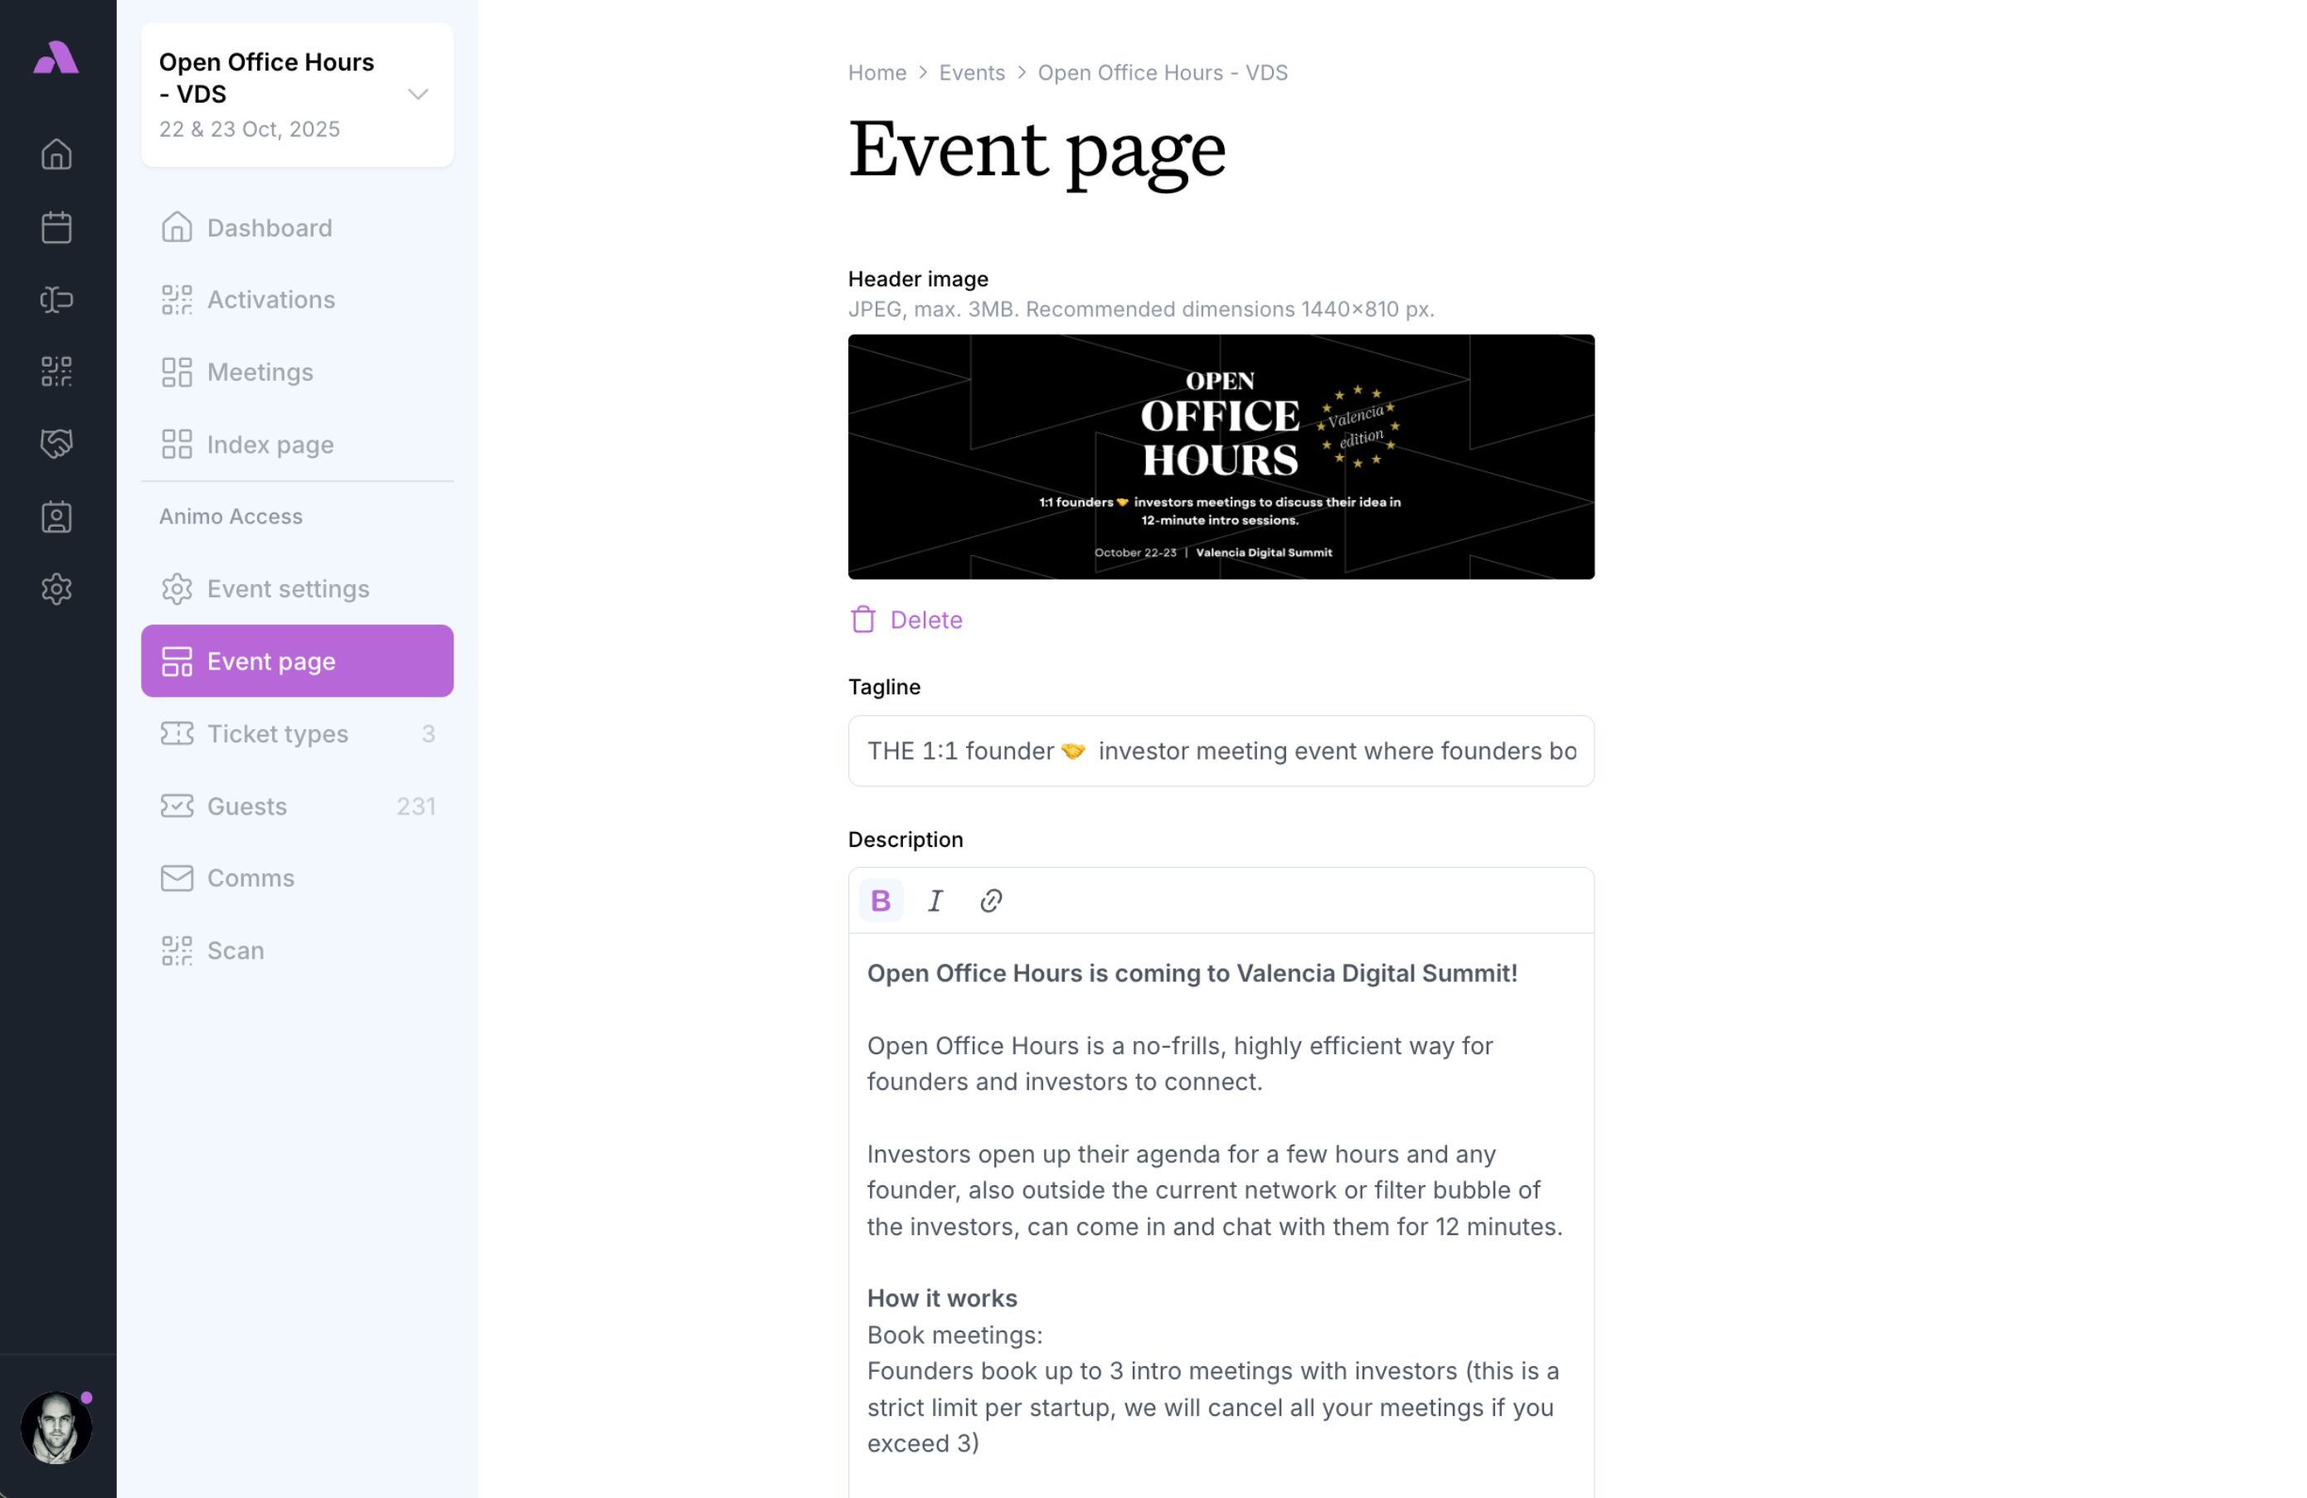
Task: Expand the Open Office Hours event switcher
Action: click(x=417, y=94)
